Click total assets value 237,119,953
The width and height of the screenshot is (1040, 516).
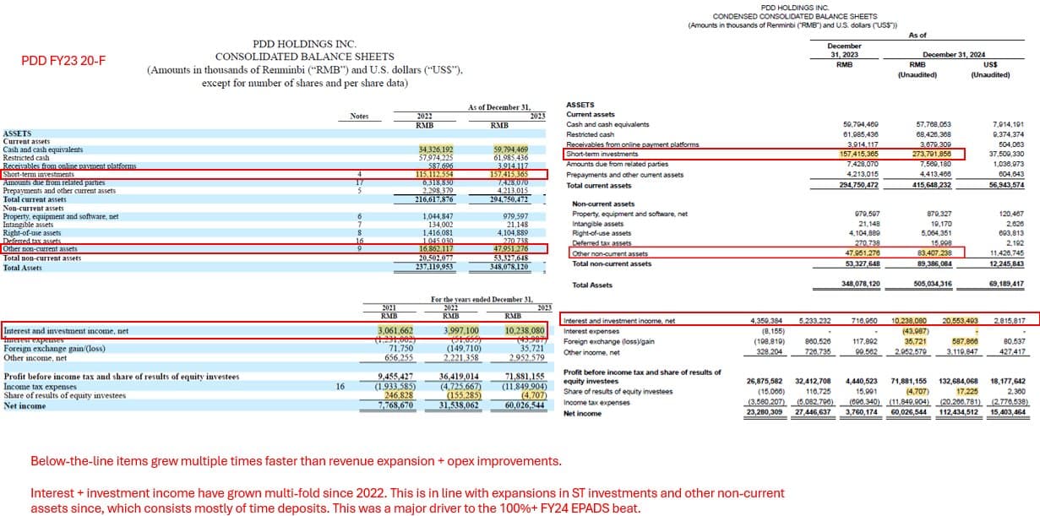pyautogui.click(x=435, y=267)
